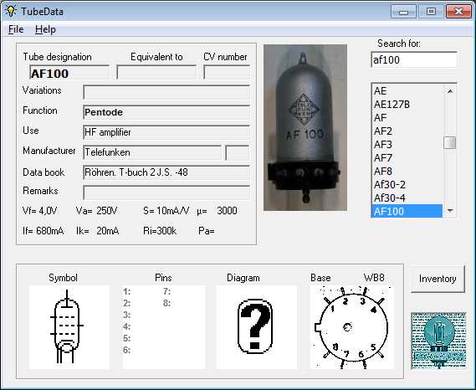
Task: Click the list scroll down arrow
Action: (x=450, y=211)
